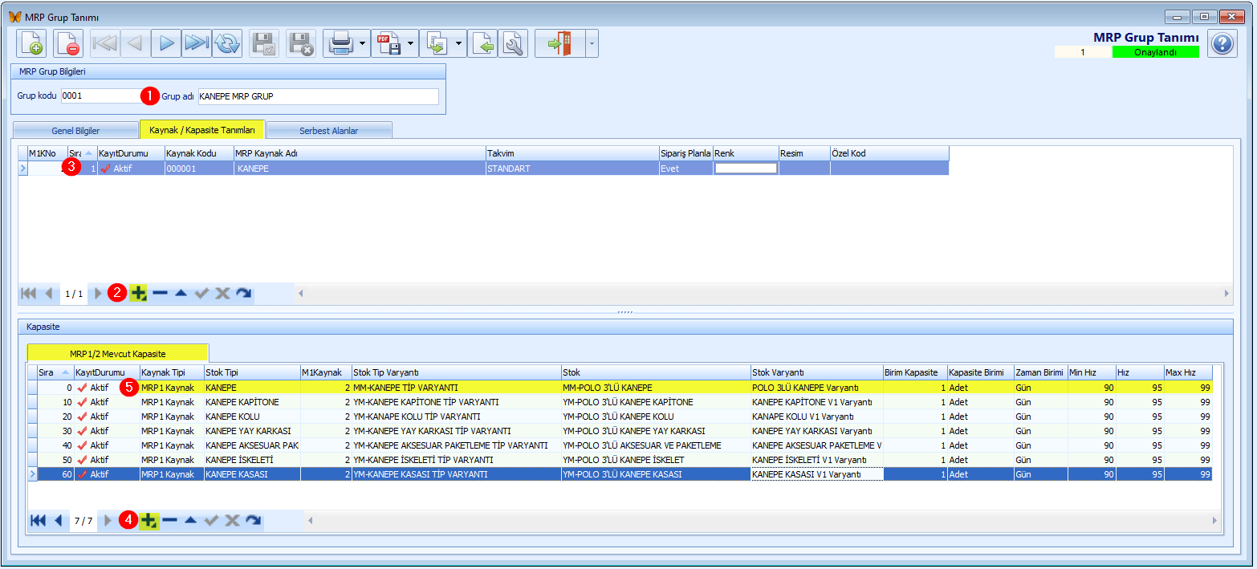Click the printer icon
The height and width of the screenshot is (569, 1257).
tap(340, 43)
